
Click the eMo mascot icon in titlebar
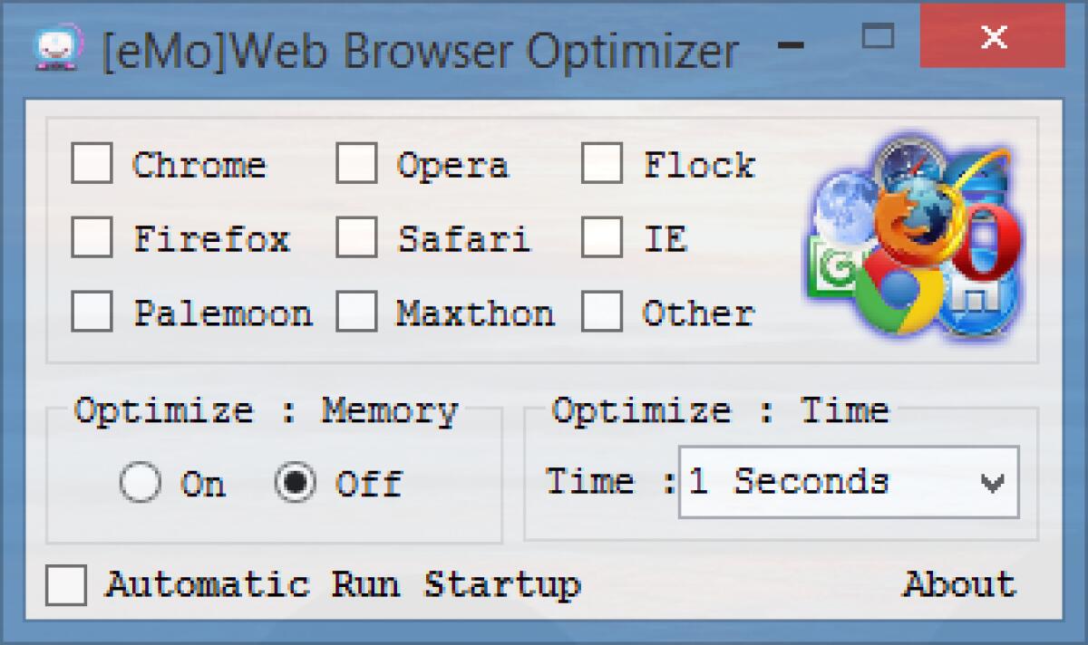pyautogui.click(x=56, y=45)
